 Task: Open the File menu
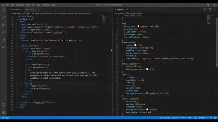[x=7, y=5]
